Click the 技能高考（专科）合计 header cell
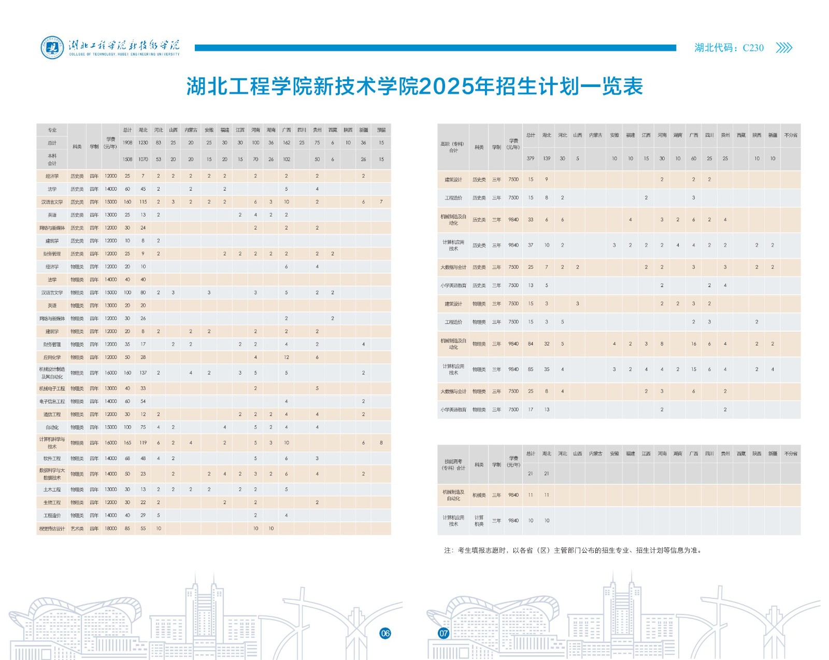 tap(453, 465)
